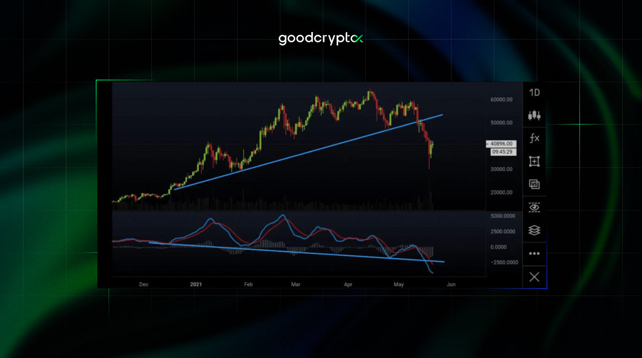Select the candlestick chart style icon
642x358 pixels.
[534, 115]
